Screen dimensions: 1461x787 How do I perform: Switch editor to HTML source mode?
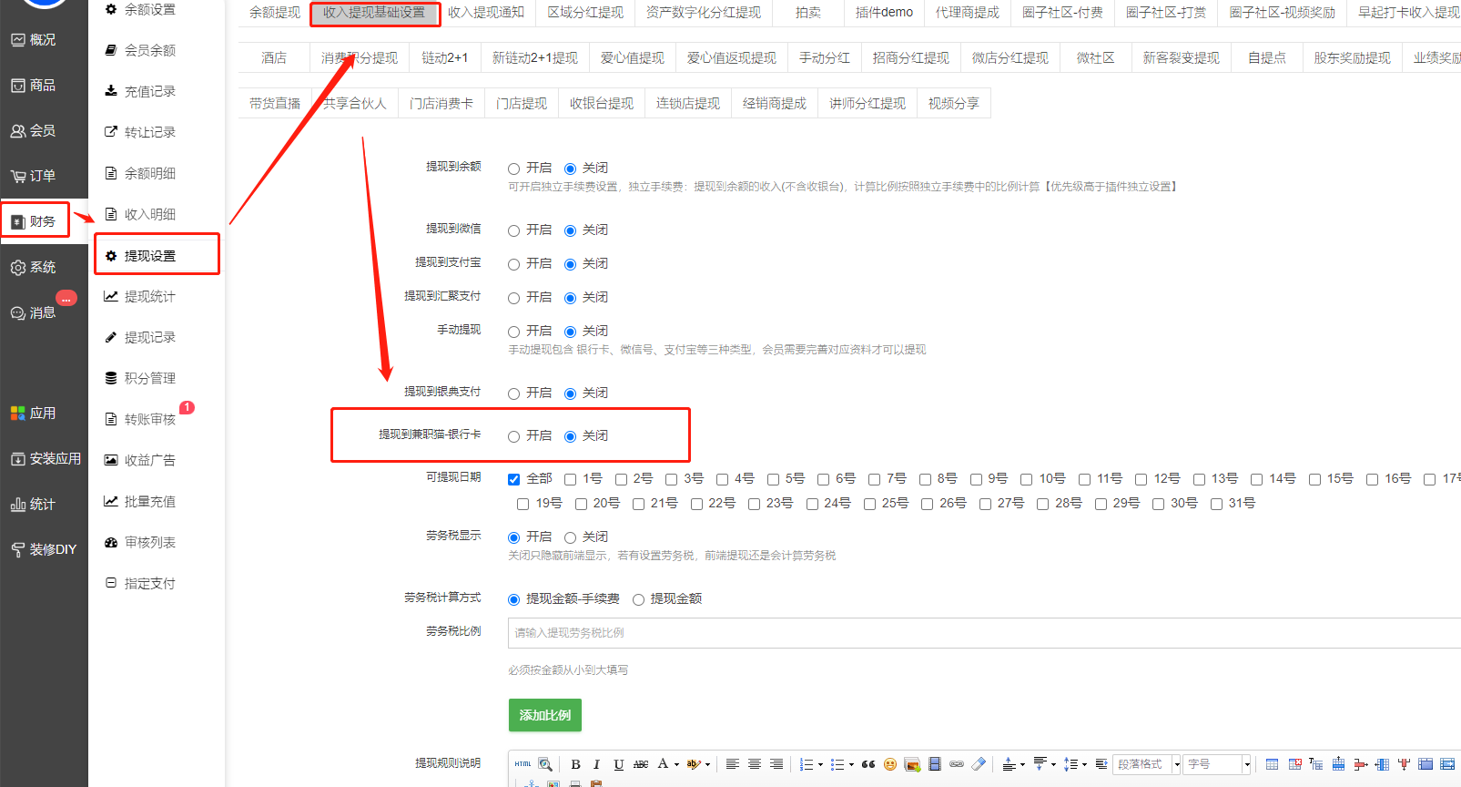point(523,764)
